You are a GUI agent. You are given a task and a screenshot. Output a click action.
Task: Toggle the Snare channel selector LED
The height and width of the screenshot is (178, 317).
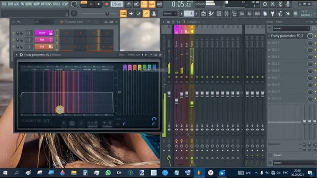(57, 33)
